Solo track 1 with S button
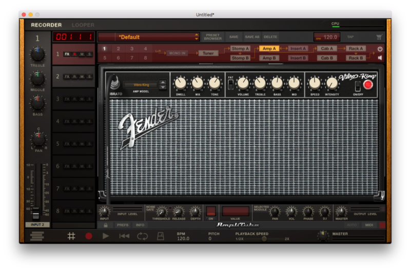The height and width of the screenshot is (271, 411). point(89,54)
